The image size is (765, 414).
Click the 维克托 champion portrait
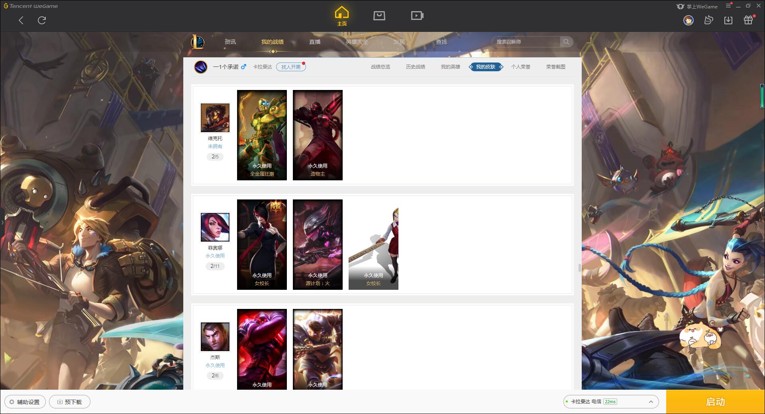tap(215, 117)
